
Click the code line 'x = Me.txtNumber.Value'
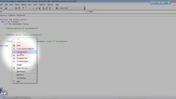coord(16,24)
